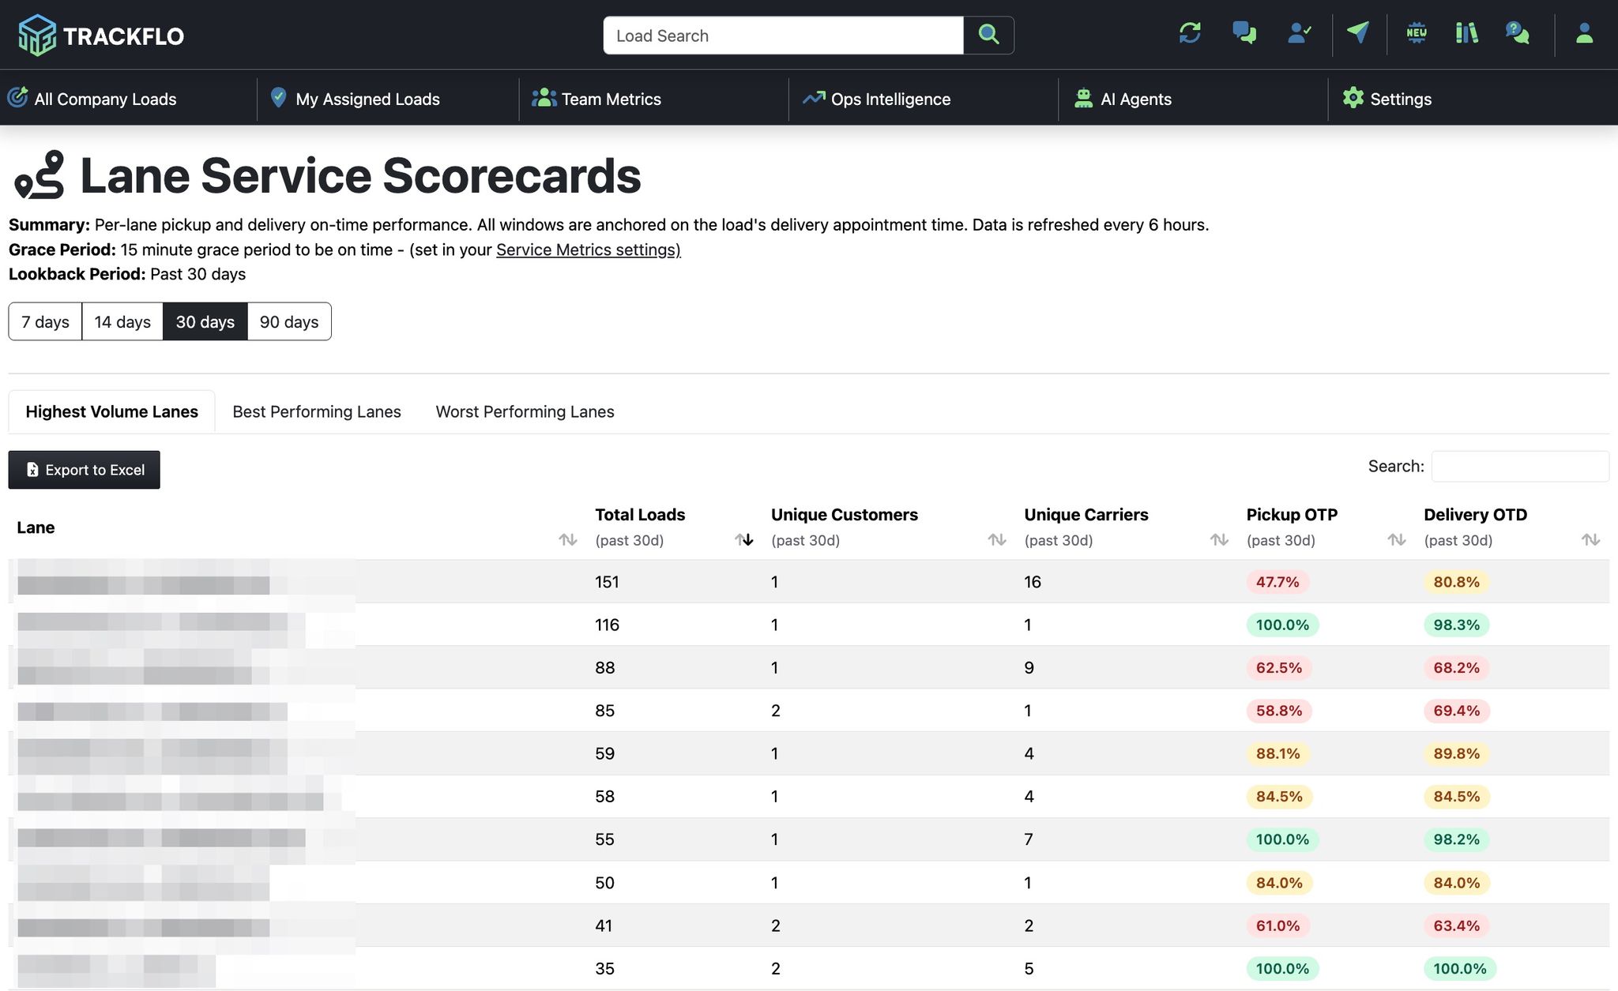This screenshot has height=991, width=1618.
Task: Click the table Search input field
Action: (1520, 467)
